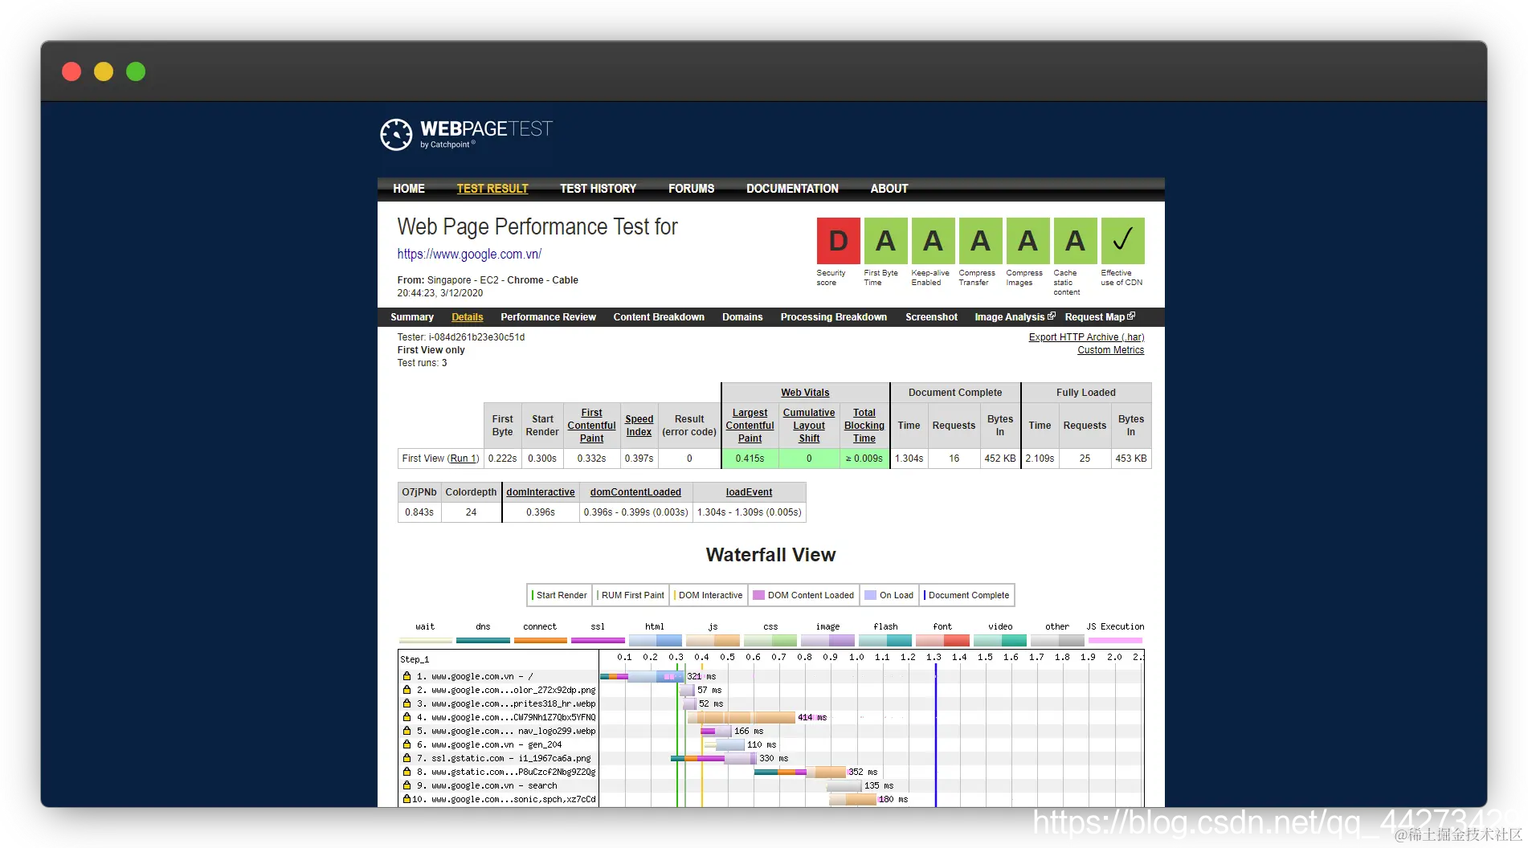This screenshot has width=1528, height=848.
Task: Switch to the Domains tab
Action: click(742, 317)
